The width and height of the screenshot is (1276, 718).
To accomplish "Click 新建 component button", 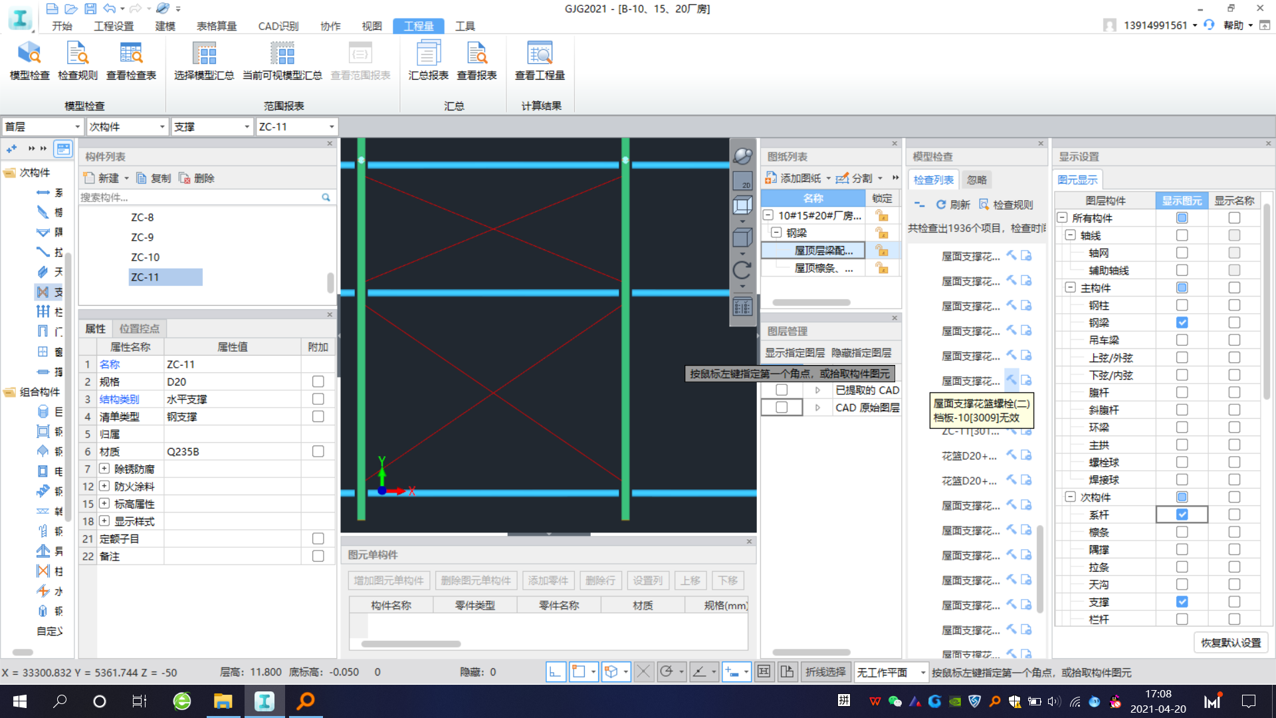I will pos(106,178).
